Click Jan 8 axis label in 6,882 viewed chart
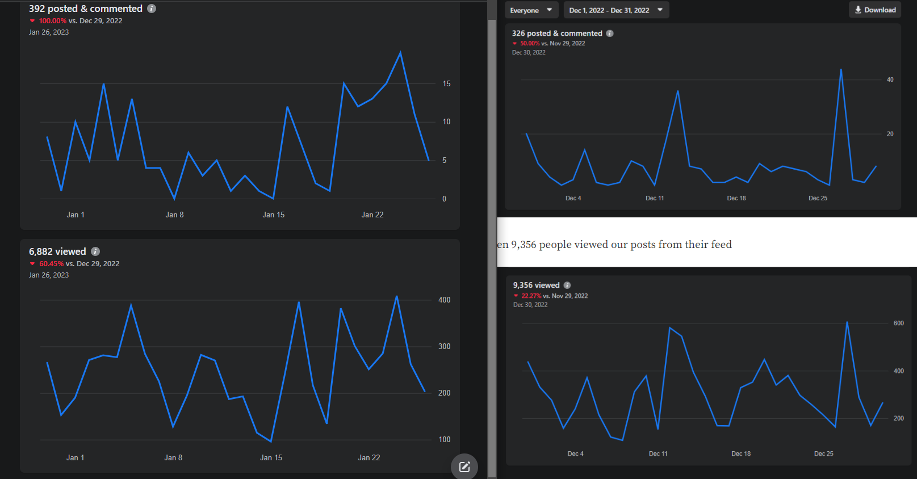917x479 pixels. click(173, 458)
